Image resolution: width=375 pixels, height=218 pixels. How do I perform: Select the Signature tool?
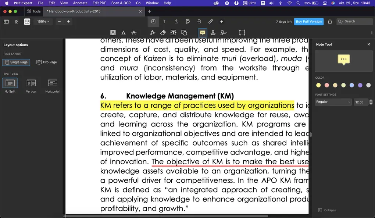pyautogui.click(x=224, y=32)
